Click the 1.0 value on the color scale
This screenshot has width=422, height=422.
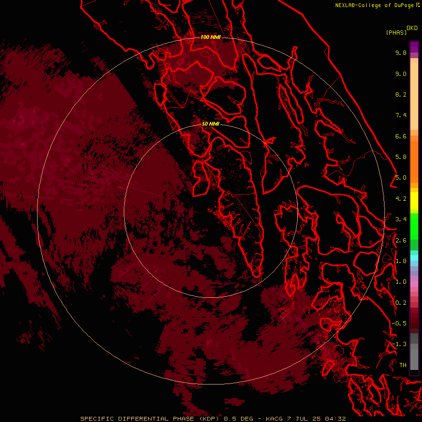401,282
